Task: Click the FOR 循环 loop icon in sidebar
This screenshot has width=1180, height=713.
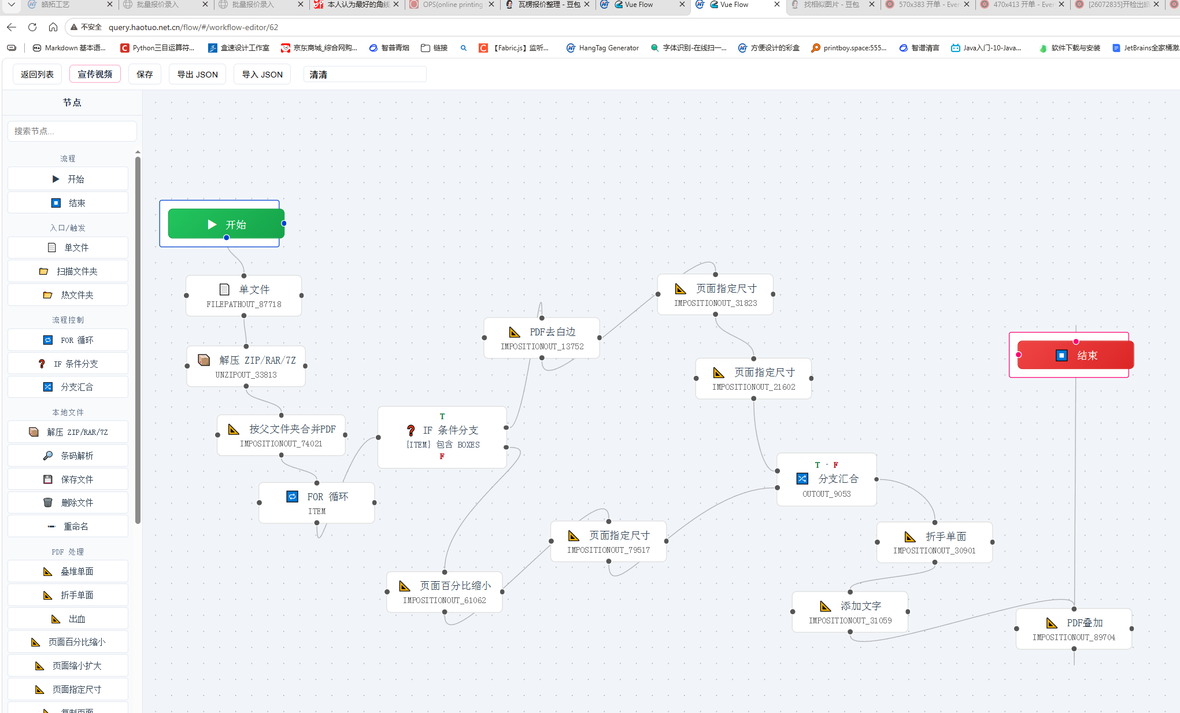Action: point(48,340)
